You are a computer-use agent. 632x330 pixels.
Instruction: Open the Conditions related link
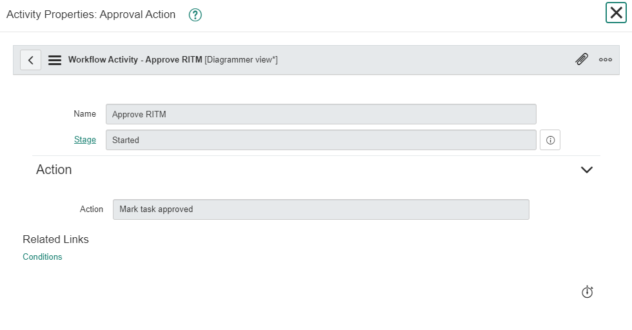click(x=43, y=257)
